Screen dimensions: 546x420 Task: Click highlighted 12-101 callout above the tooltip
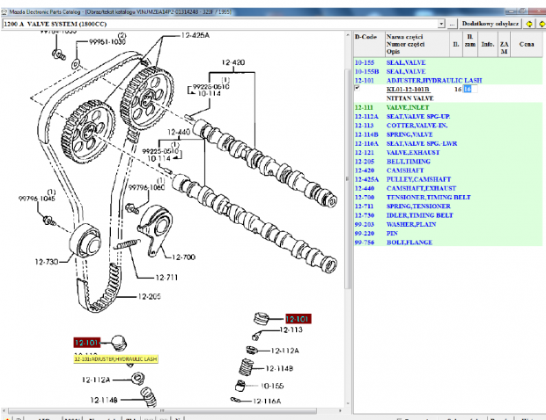click(x=86, y=343)
